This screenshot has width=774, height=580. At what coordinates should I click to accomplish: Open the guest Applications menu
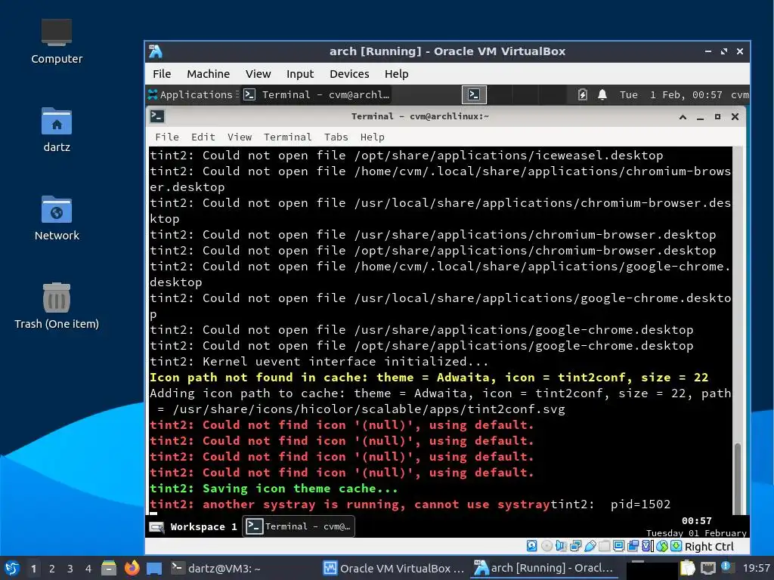click(x=193, y=94)
